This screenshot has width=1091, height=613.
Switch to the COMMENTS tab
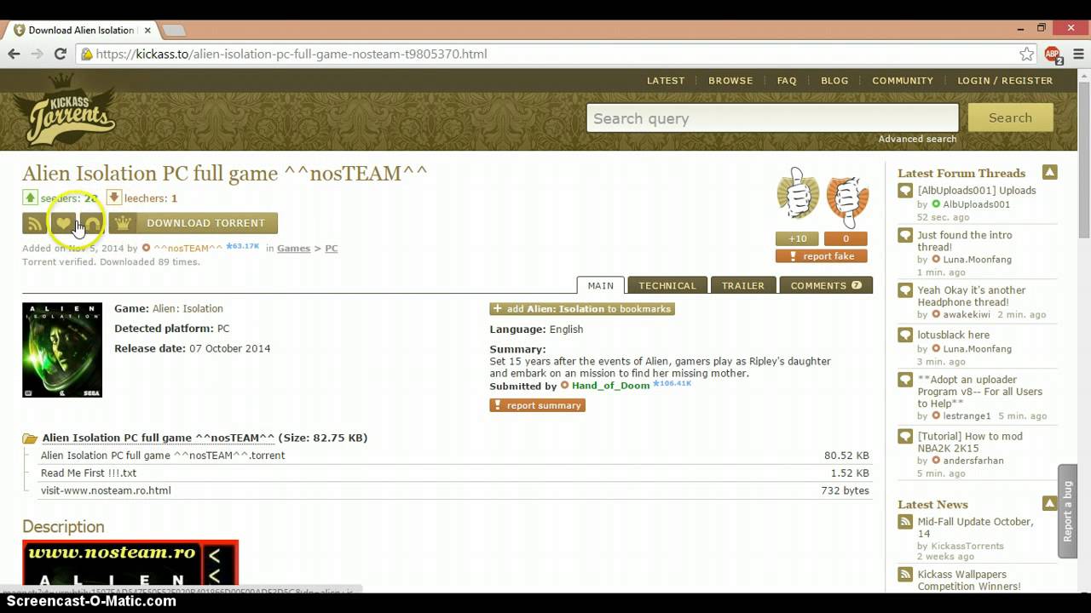tap(826, 285)
